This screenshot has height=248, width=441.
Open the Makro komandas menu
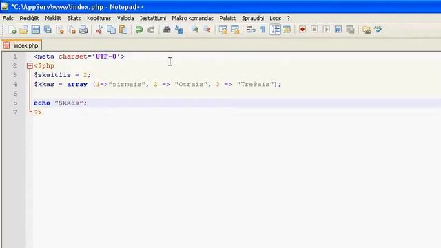pos(193,18)
